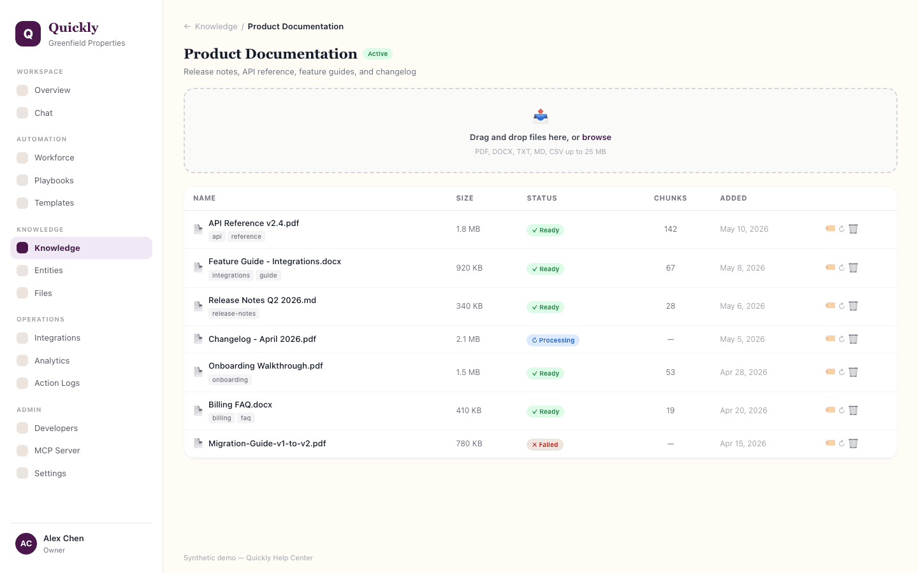This screenshot has height=573, width=918.
Task: Click the Alex Chen account name
Action: tap(64, 539)
